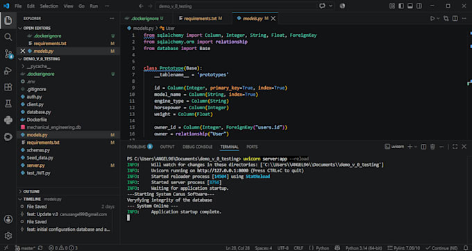The image size is (472, 251).
Task: Click master branch in status bar
Action: 25,248
